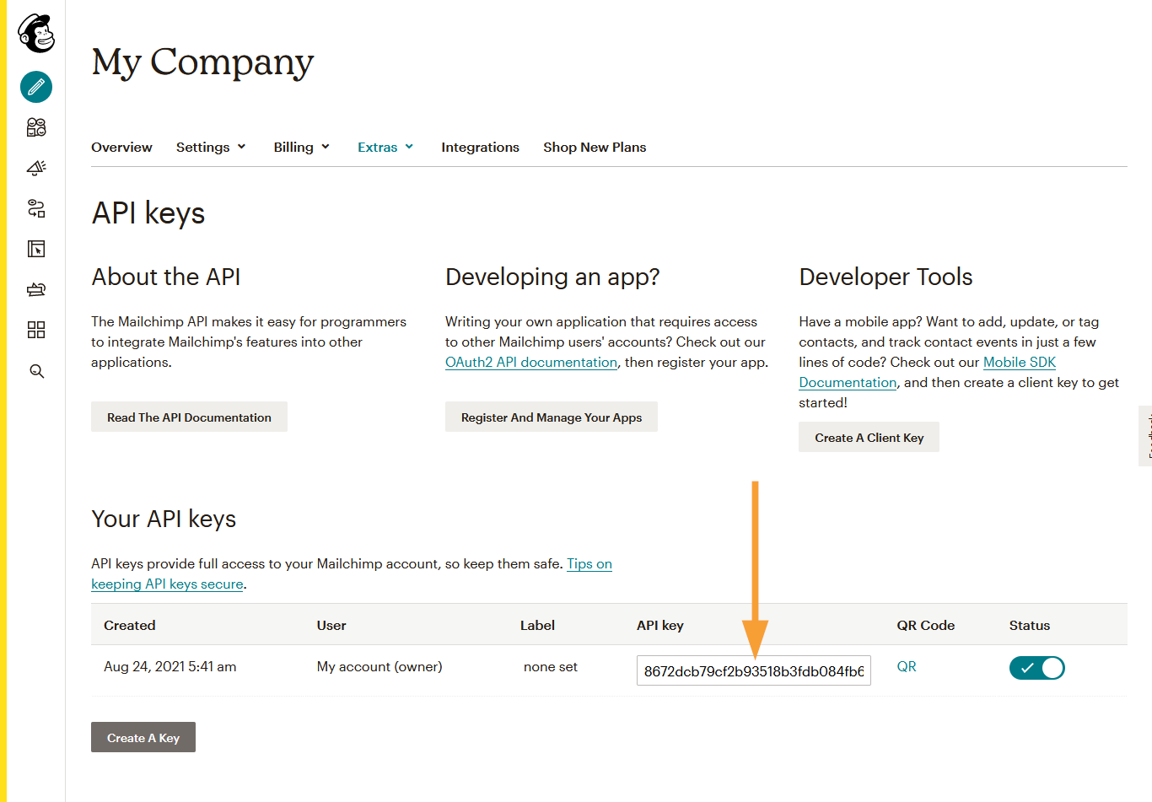Viewport: 1152px width, 802px height.
Task: Expand the Extras dropdown menu
Action: pos(385,147)
